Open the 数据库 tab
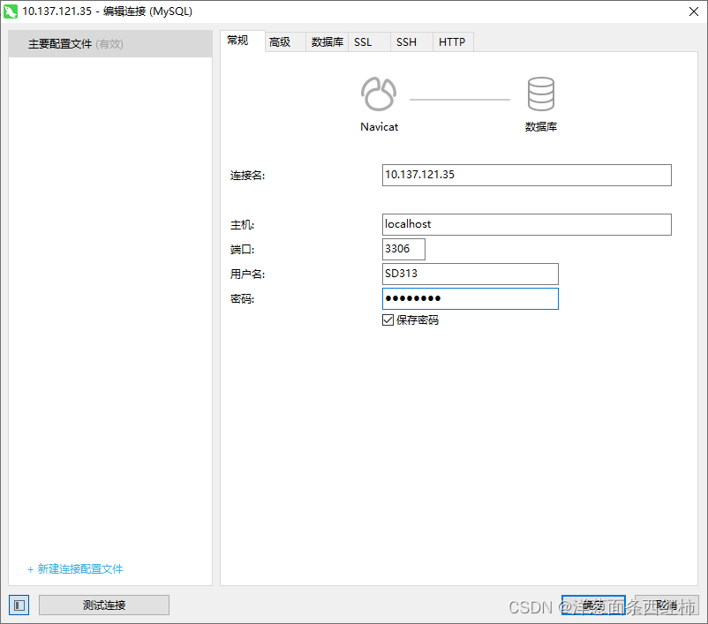This screenshot has width=708, height=624. [327, 42]
